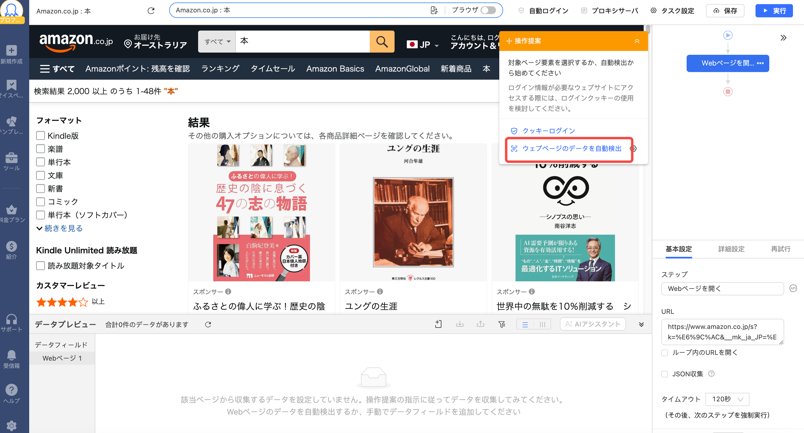Open the すべて search category dropdown

(217, 42)
